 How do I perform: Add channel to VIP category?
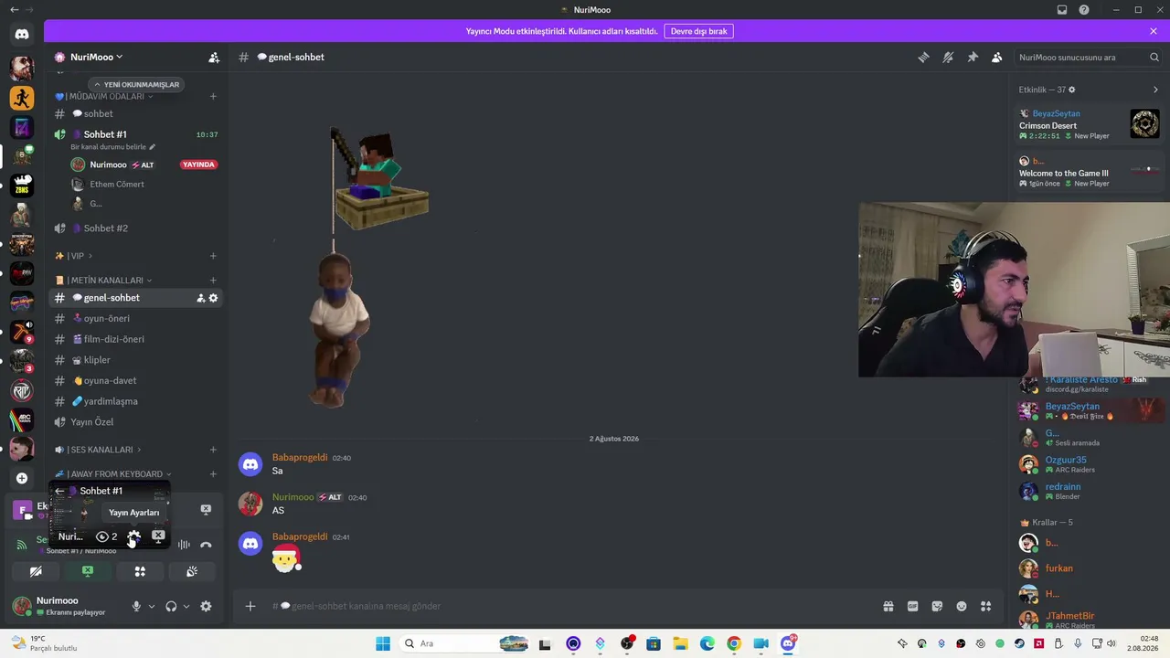click(x=213, y=256)
